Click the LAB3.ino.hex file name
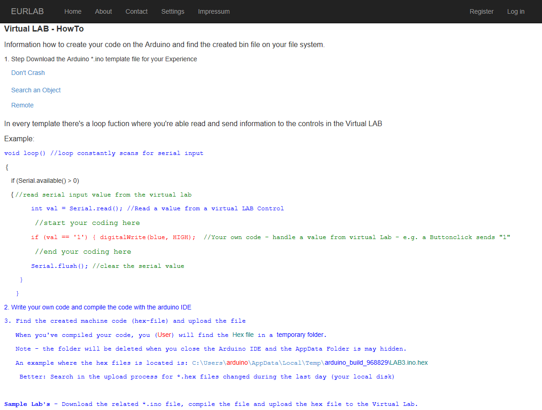 tap(408, 362)
